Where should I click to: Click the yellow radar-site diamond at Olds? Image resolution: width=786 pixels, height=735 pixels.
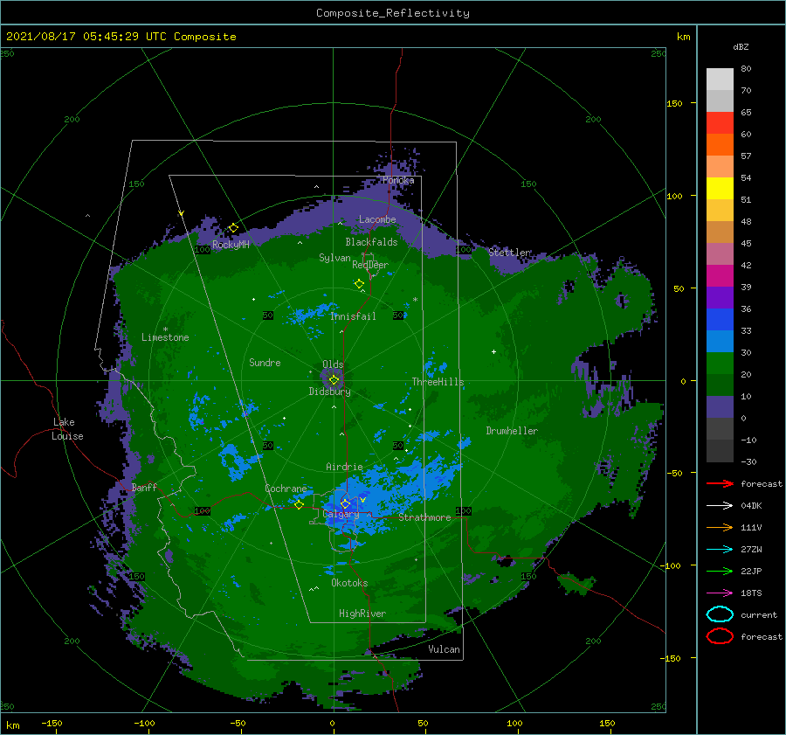[x=334, y=380]
